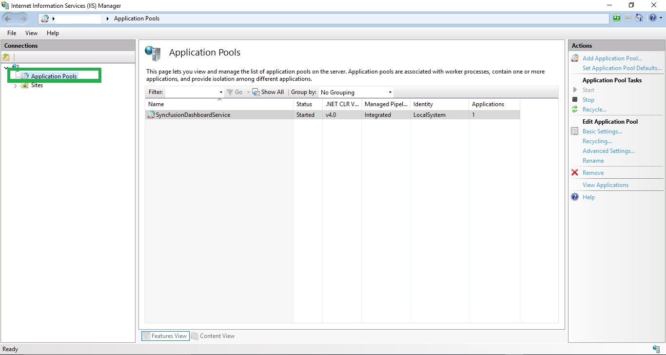Click the Home icon in top toolbar

tap(639, 18)
